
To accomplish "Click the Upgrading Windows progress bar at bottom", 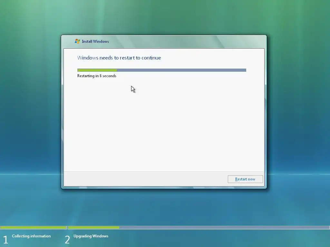I will point(199,227).
